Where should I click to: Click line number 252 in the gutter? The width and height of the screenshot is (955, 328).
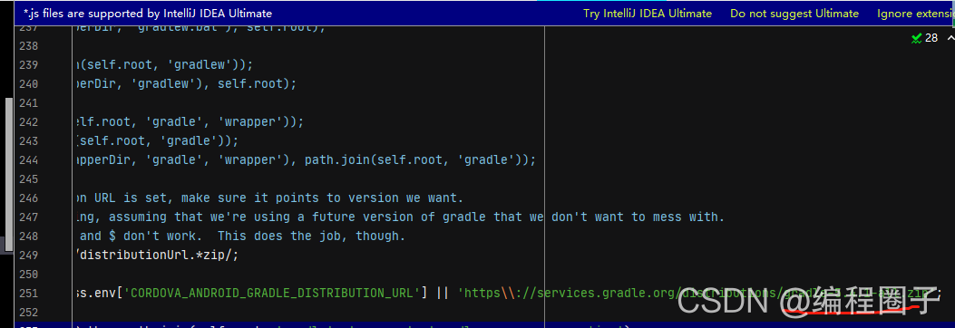29,313
